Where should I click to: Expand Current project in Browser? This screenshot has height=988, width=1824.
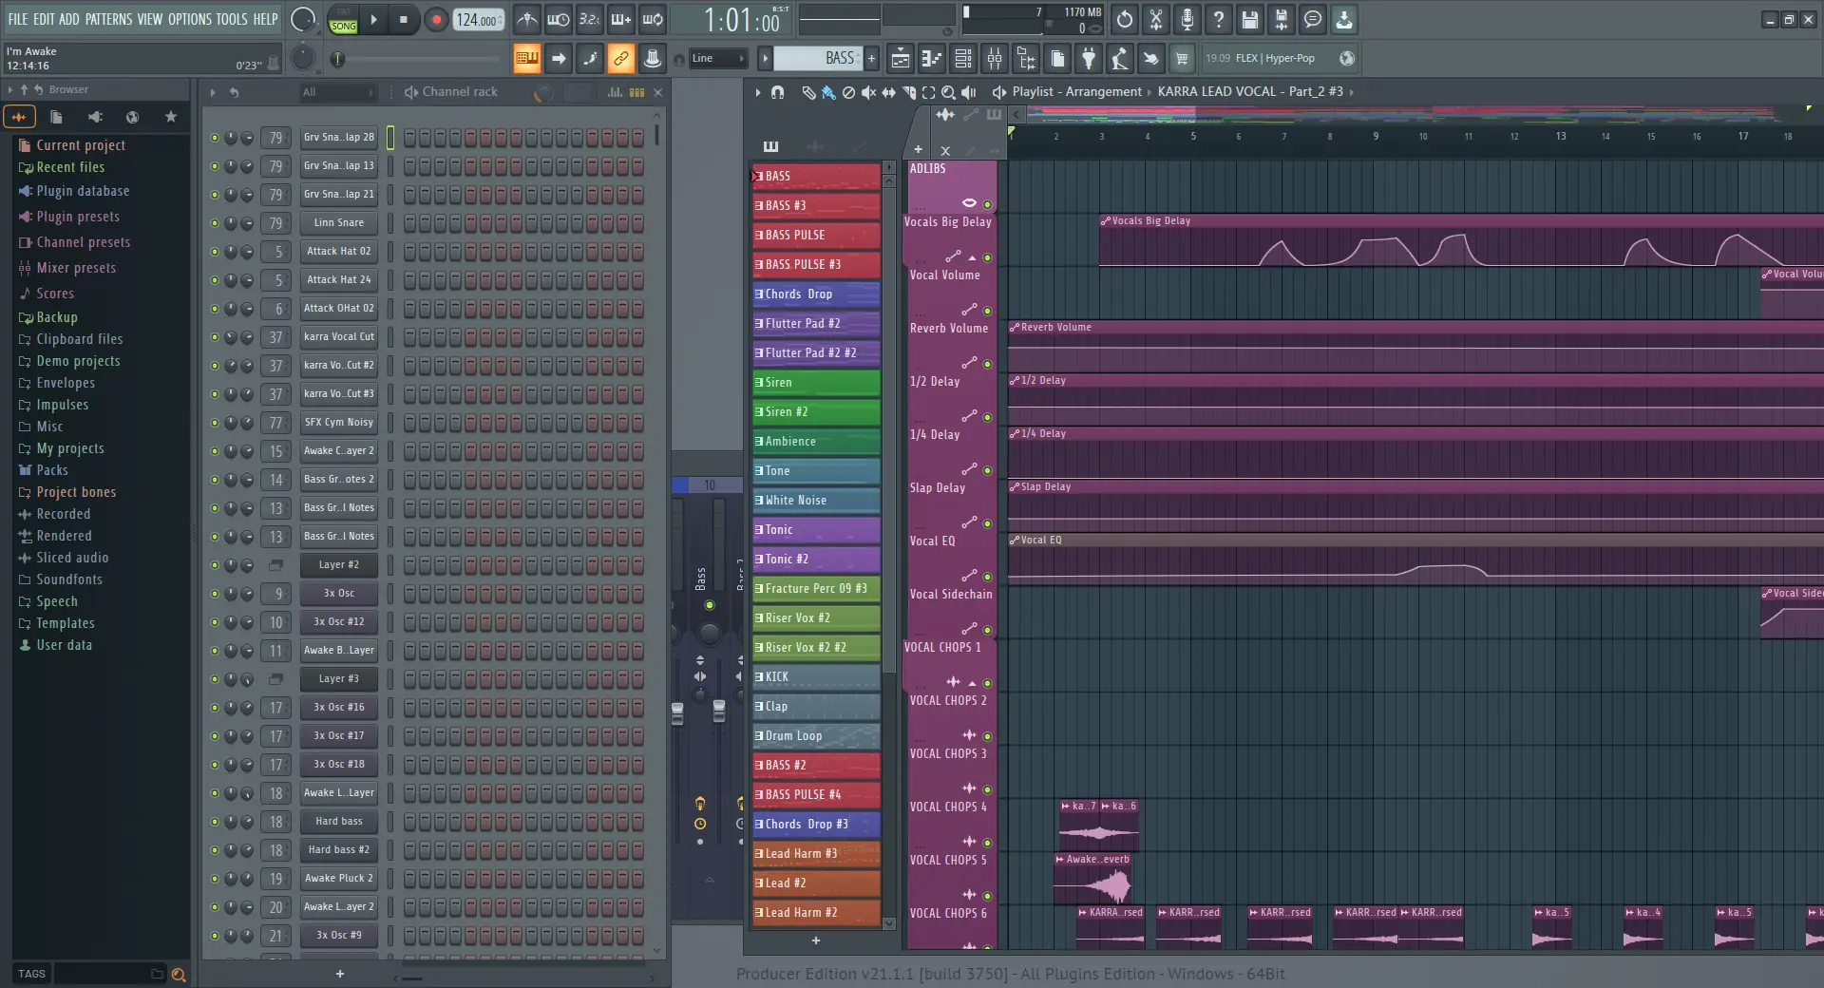pos(81,145)
